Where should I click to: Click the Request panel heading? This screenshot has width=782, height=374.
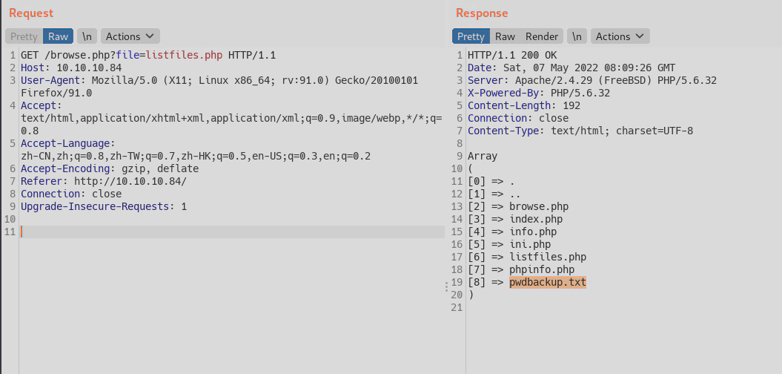30,13
